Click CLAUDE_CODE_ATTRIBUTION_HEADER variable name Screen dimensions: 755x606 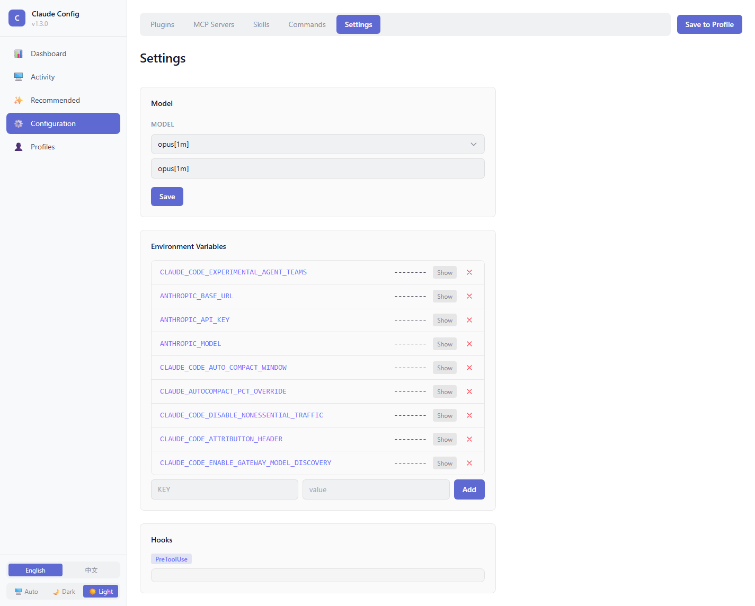(221, 439)
